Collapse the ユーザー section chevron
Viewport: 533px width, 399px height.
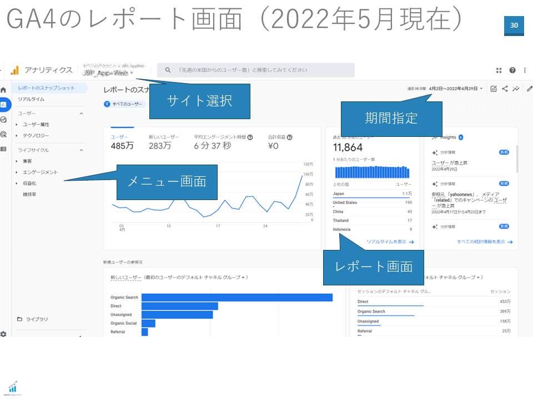(x=81, y=113)
